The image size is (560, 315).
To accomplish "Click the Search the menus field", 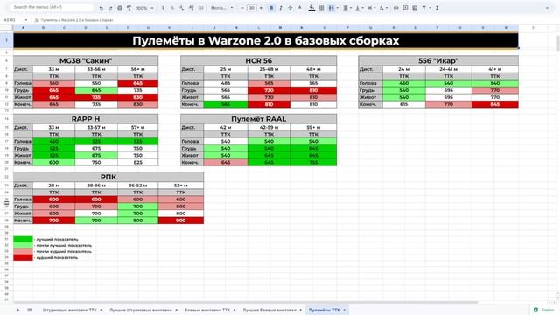I will point(51,7).
